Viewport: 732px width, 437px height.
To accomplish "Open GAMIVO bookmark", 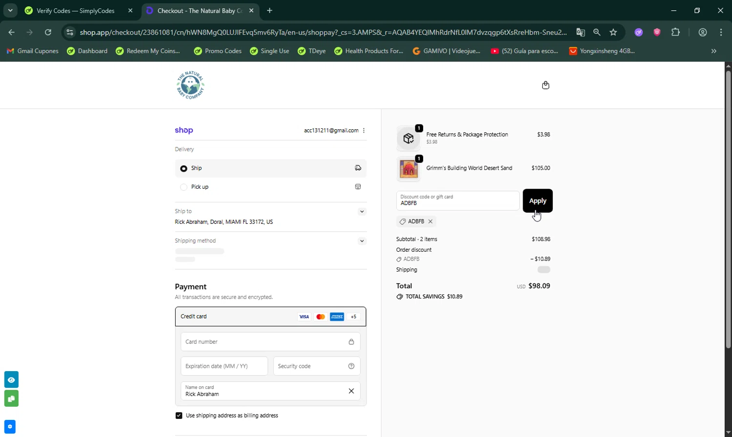I will click(x=447, y=51).
